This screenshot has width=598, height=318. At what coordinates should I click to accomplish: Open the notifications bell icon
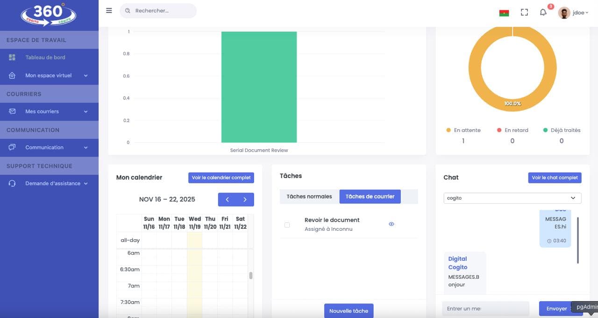point(543,13)
